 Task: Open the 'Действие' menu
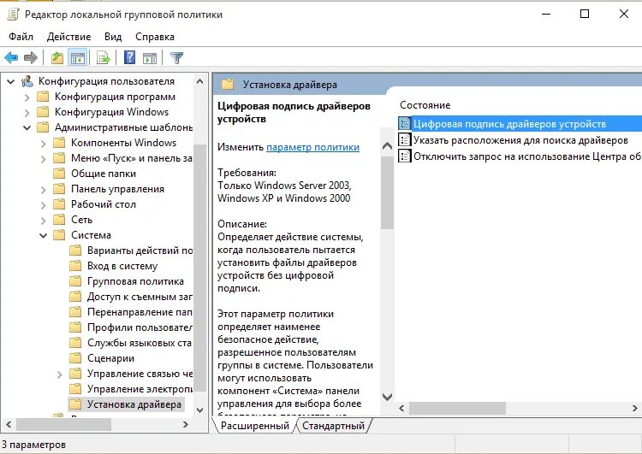[x=68, y=37]
